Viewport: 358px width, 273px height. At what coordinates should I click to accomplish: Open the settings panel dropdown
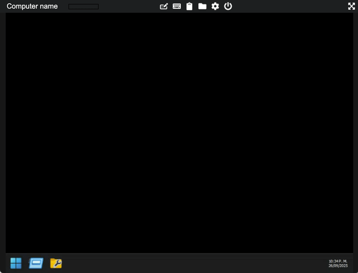tap(215, 6)
